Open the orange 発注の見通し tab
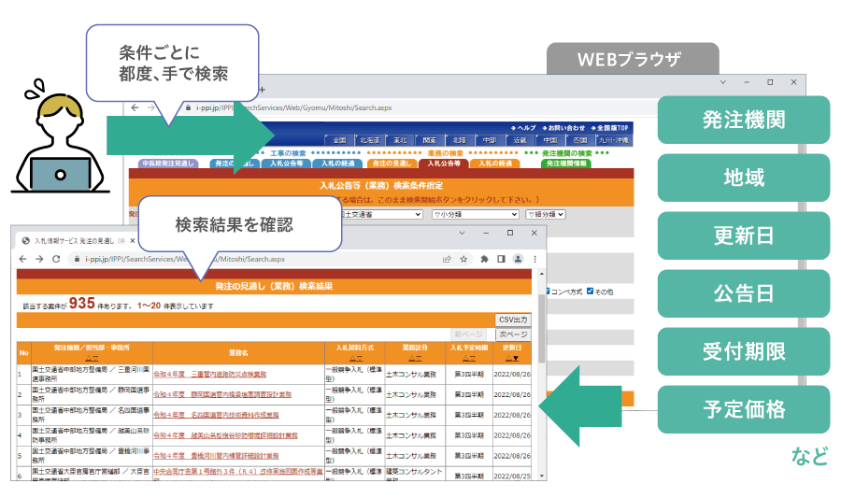 pos(392,164)
